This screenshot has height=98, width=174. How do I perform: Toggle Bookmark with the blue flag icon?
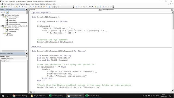point(103,7)
